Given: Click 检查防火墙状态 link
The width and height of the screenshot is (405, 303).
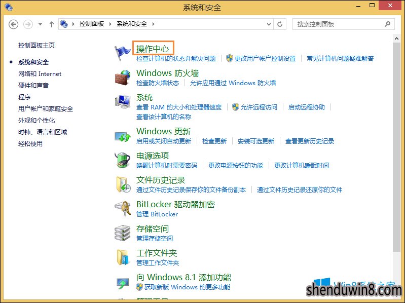Looking at the screenshot, I should point(158,83).
